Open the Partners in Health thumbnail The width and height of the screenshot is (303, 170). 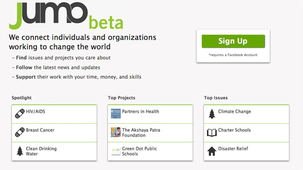116,113
